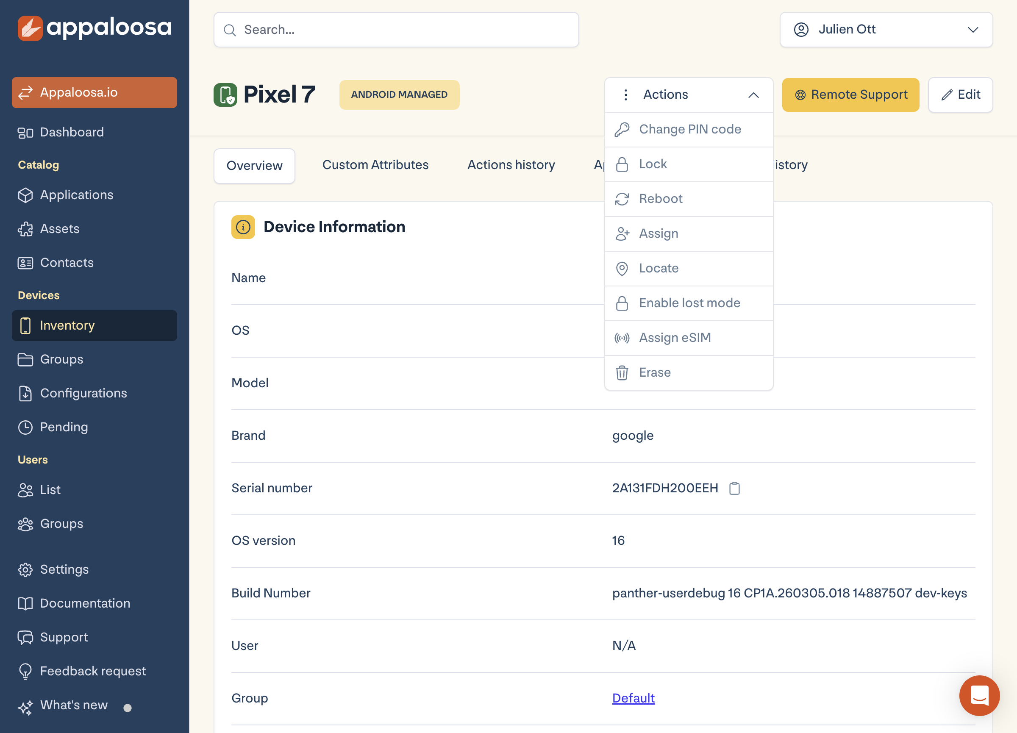The width and height of the screenshot is (1017, 733).
Task: Click the Remote Support button
Action: (850, 94)
